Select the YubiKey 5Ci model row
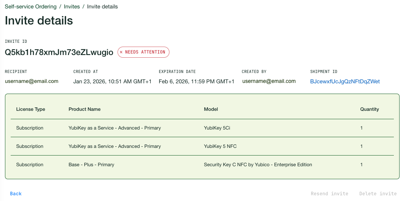This screenshot has width=403, height=201. tap(217, 128)
